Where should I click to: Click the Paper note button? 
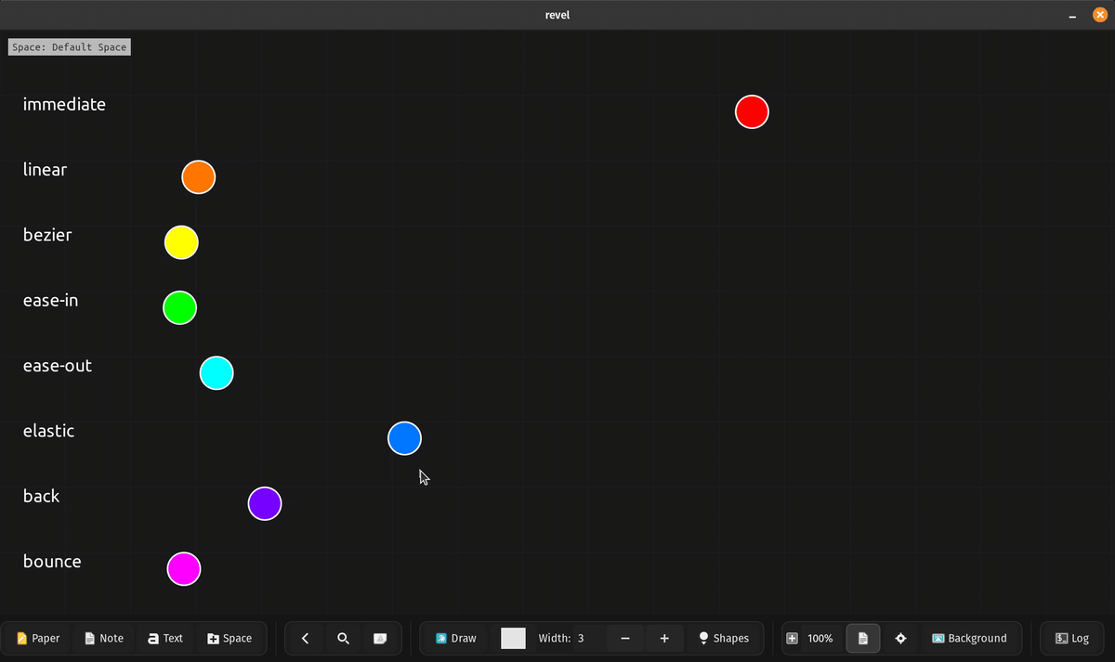click(38, 638)
